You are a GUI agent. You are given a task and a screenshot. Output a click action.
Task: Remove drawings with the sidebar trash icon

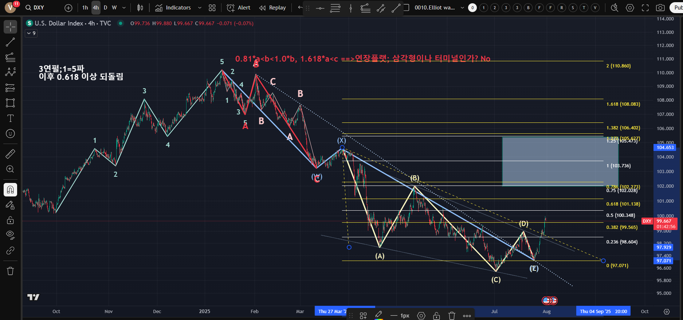tap(10, 271)
